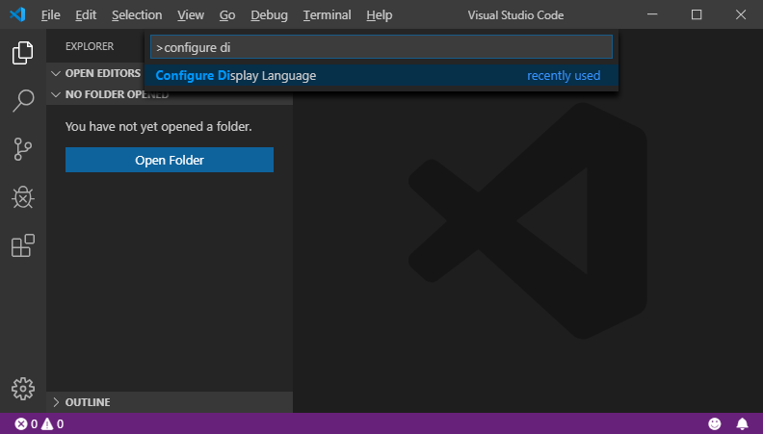Show notifications via bell icon
This screenshot has width=763, height=434.
coord(742,423)
